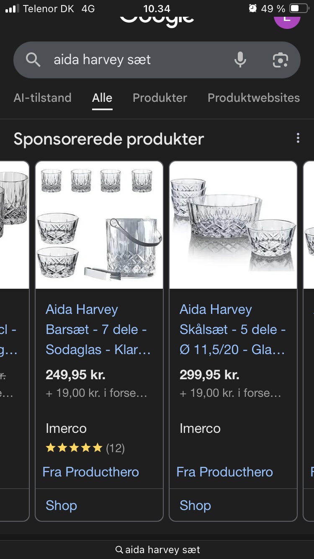This screenshot has width=314, height=559.
Task: Tap Shop under the Skålsæt product
Action: click(x=195, y=505)
